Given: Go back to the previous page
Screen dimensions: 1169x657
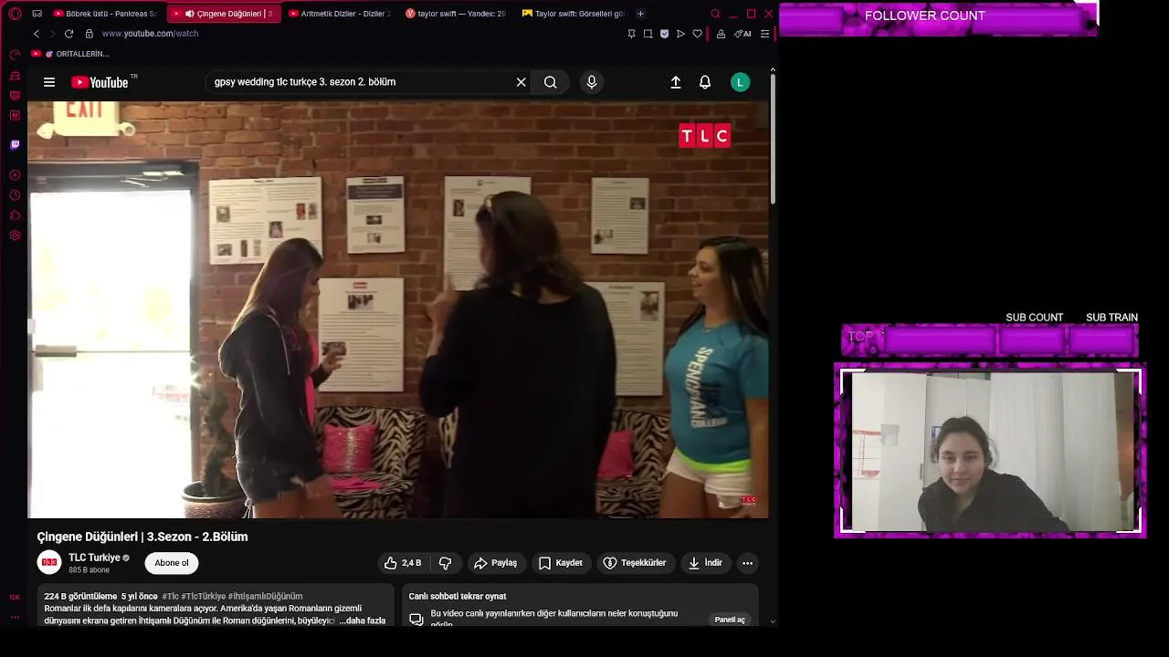Looking at the screenshot, I should point(37,34).
